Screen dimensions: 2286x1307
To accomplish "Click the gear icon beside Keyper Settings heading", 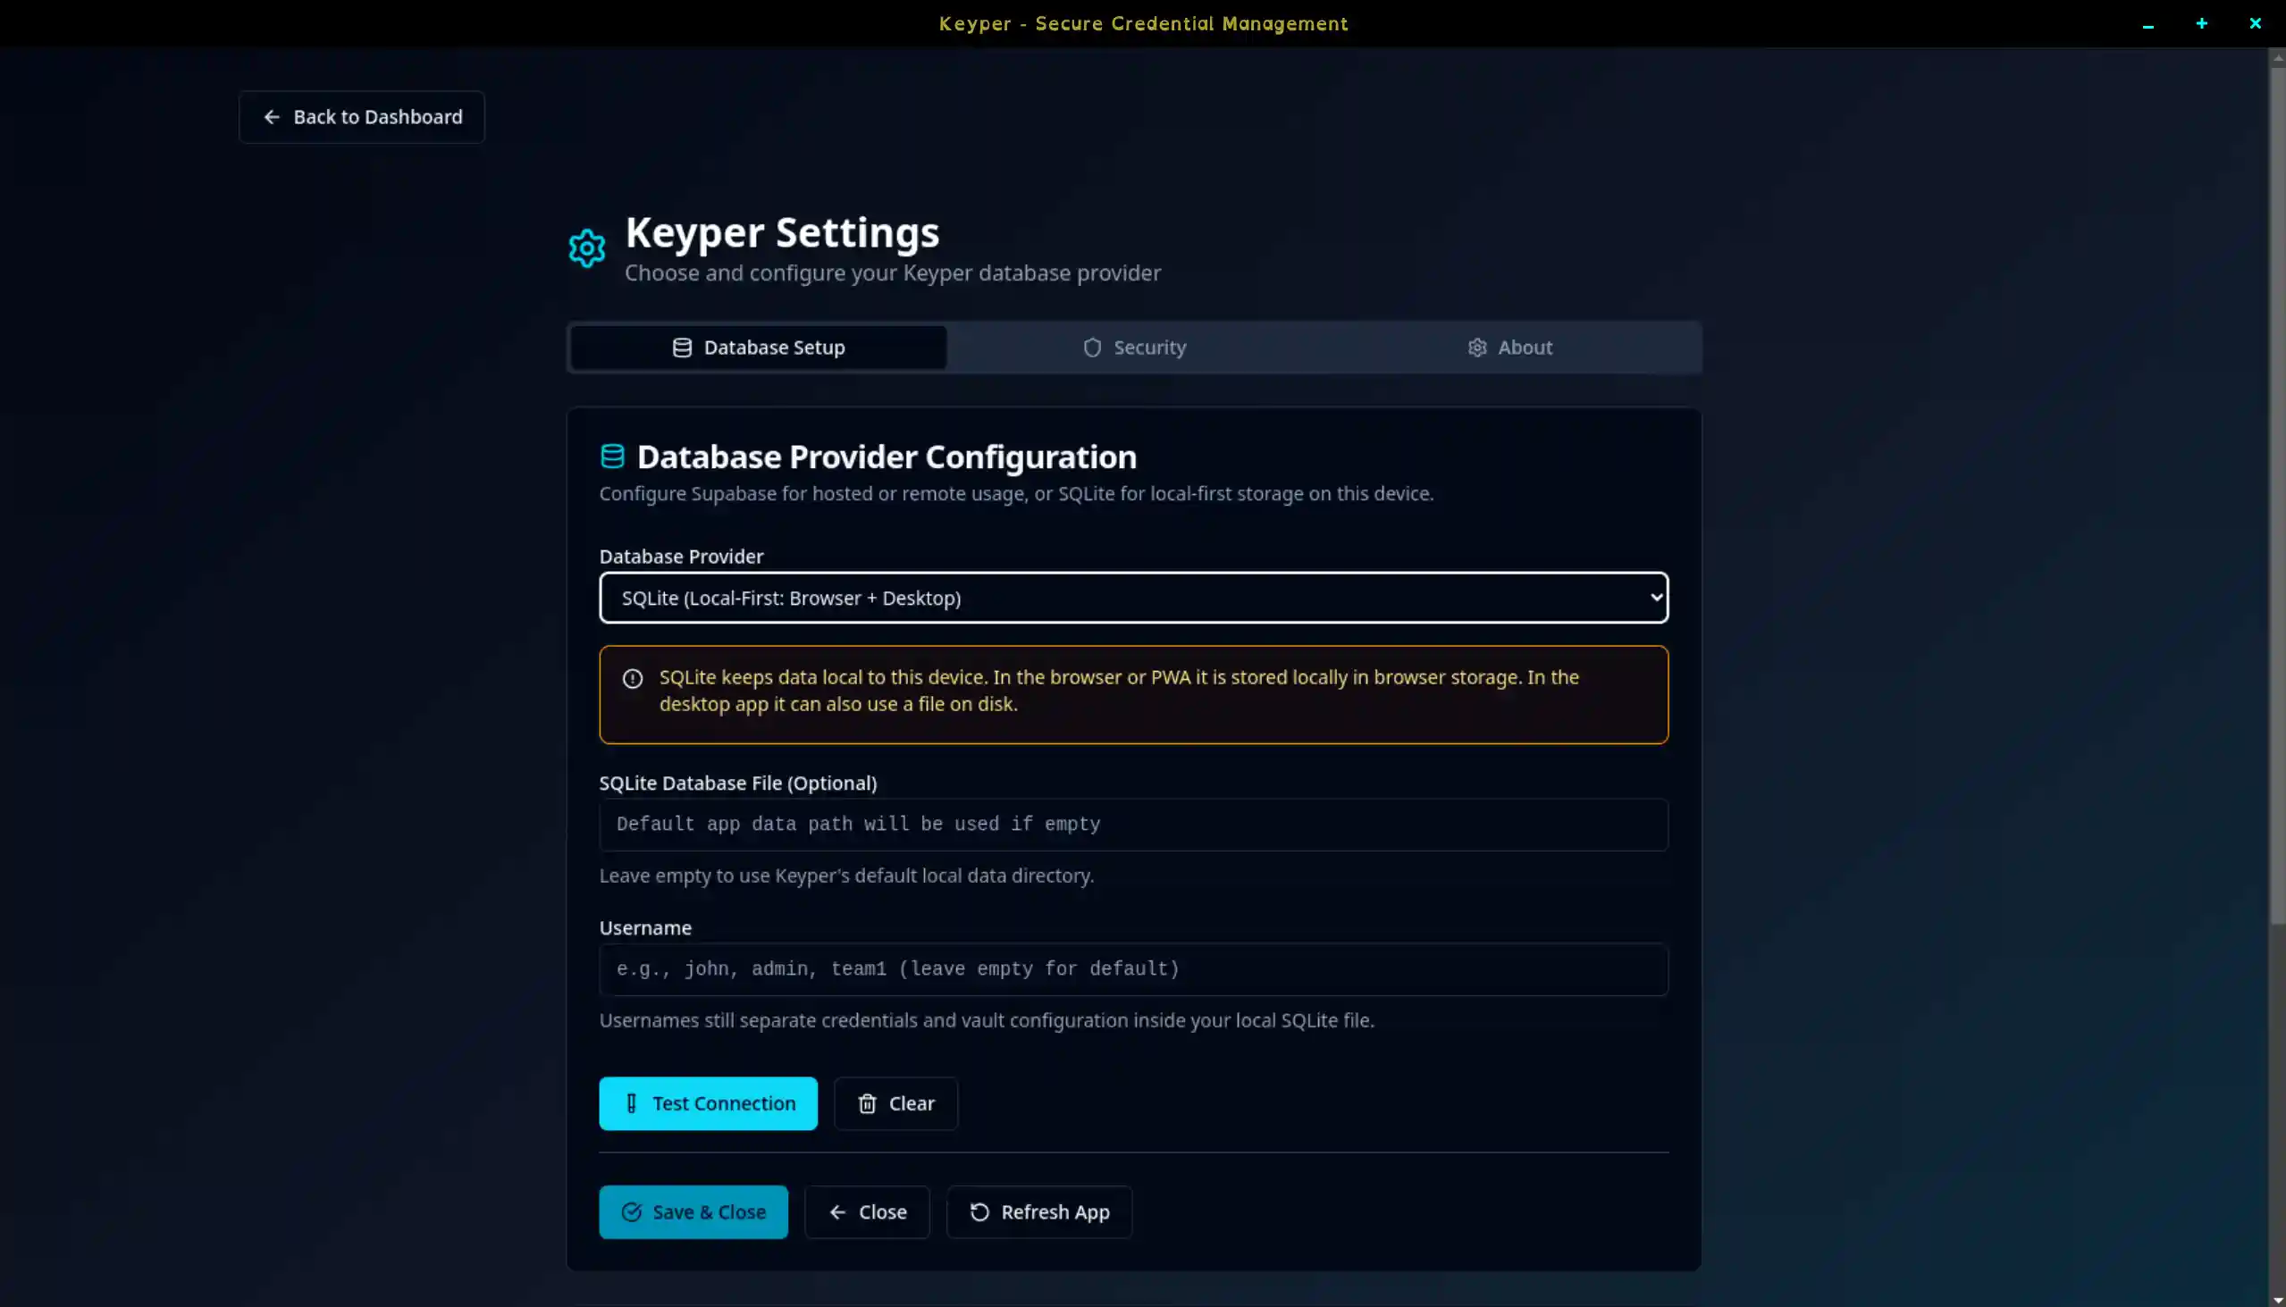I will point(586,247).
